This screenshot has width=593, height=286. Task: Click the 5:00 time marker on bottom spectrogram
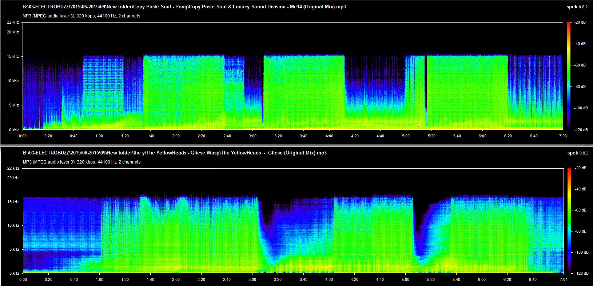406,280
